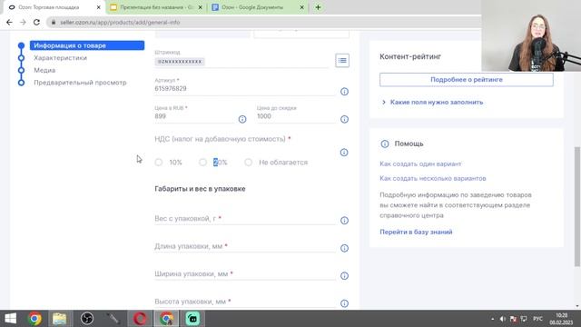Screen dimensions: 581x327
Task: Show info for Длина упаковки field
Action: click(x=344, y=248)
